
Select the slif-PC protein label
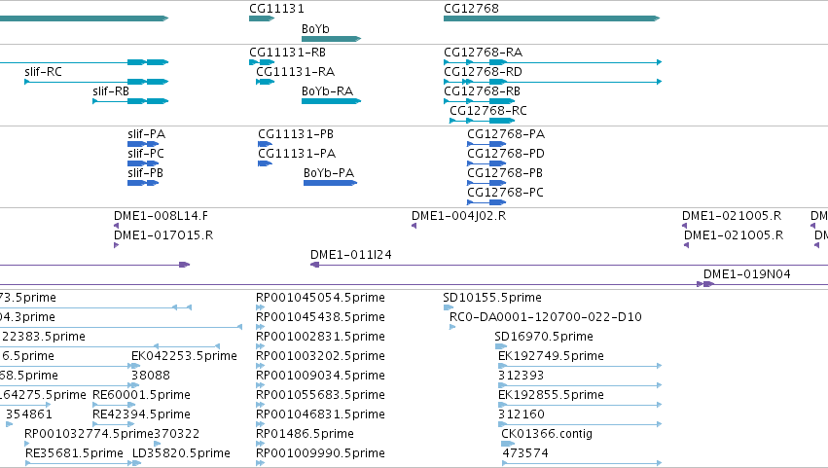pyautogui.click(x=146, y=154)
